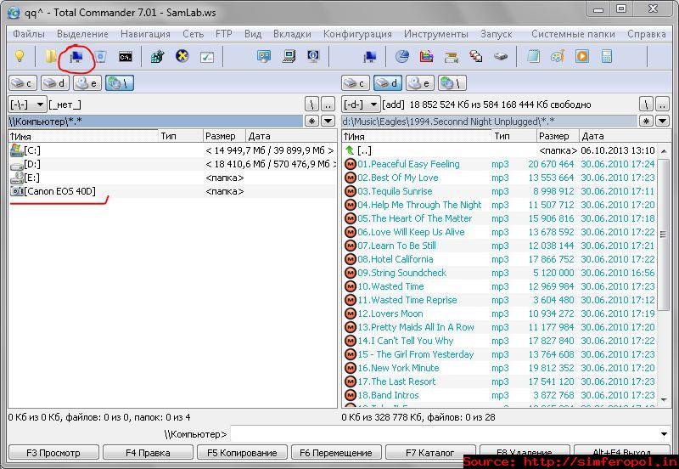Click right panel scroll down arrow

(664, 399)
